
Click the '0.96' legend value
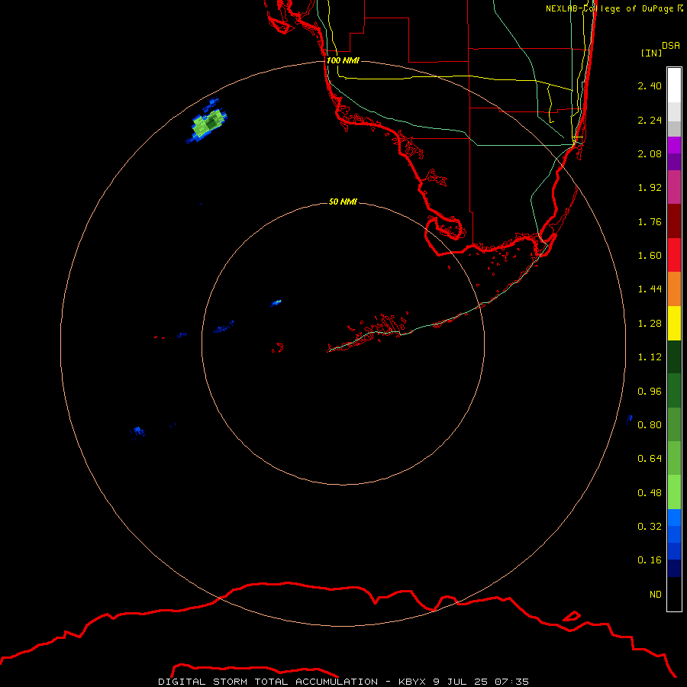click(650, 392)
